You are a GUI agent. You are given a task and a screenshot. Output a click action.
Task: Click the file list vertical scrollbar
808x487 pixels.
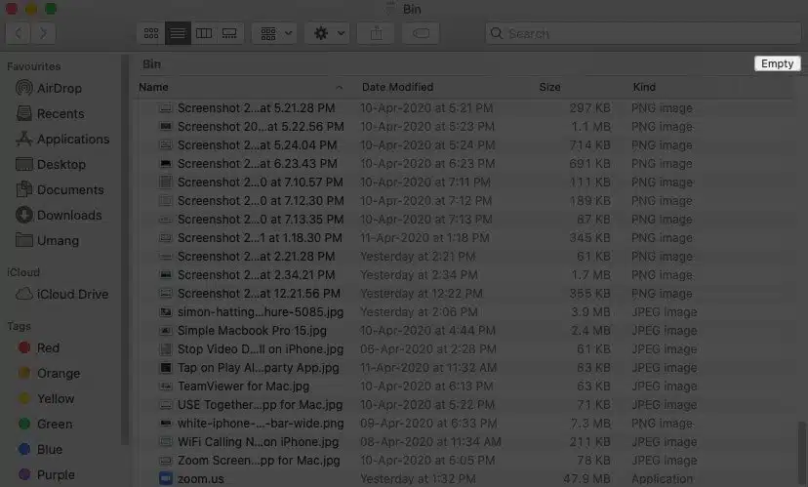pos(801,454)
